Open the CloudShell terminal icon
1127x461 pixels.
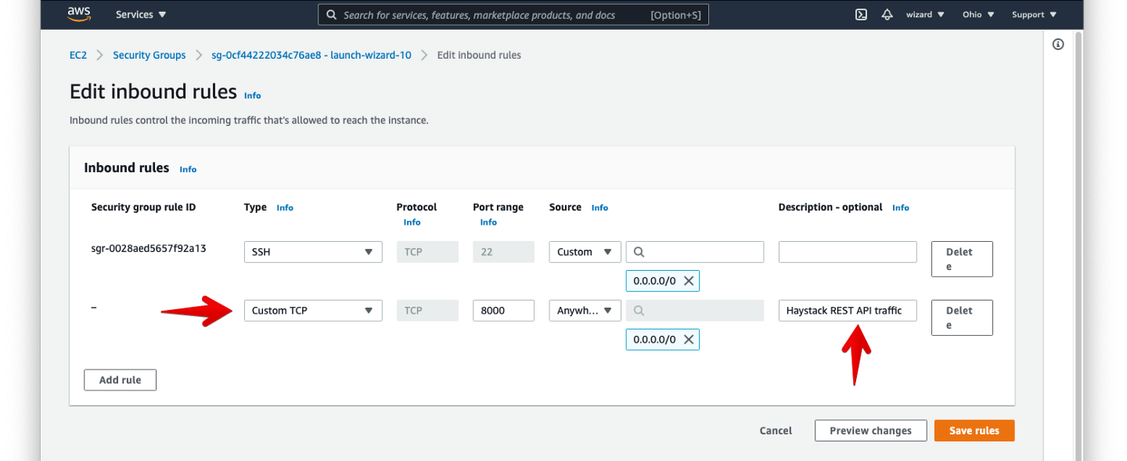click(861, 15)
